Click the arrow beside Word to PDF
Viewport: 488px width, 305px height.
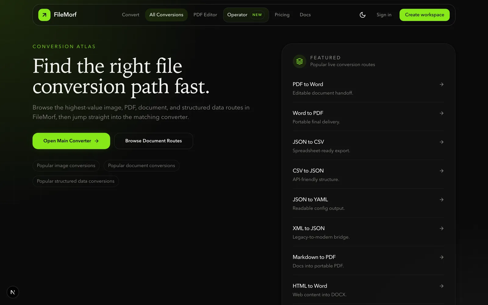point(441,113)
